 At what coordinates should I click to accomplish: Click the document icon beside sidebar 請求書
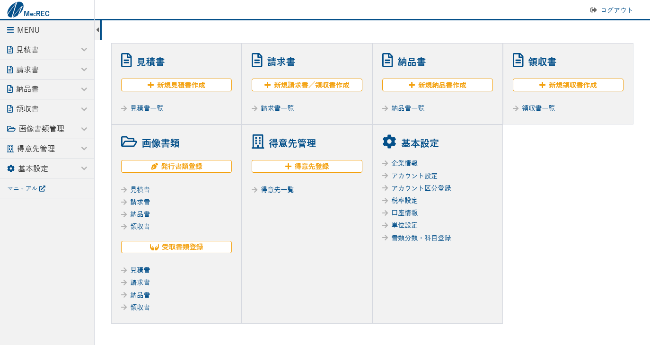[x=10, y=70]
